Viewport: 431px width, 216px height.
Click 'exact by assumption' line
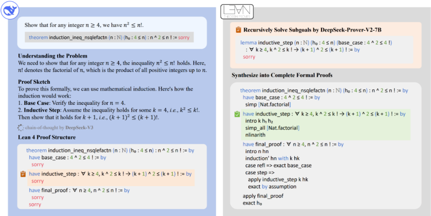pos(272,187)
